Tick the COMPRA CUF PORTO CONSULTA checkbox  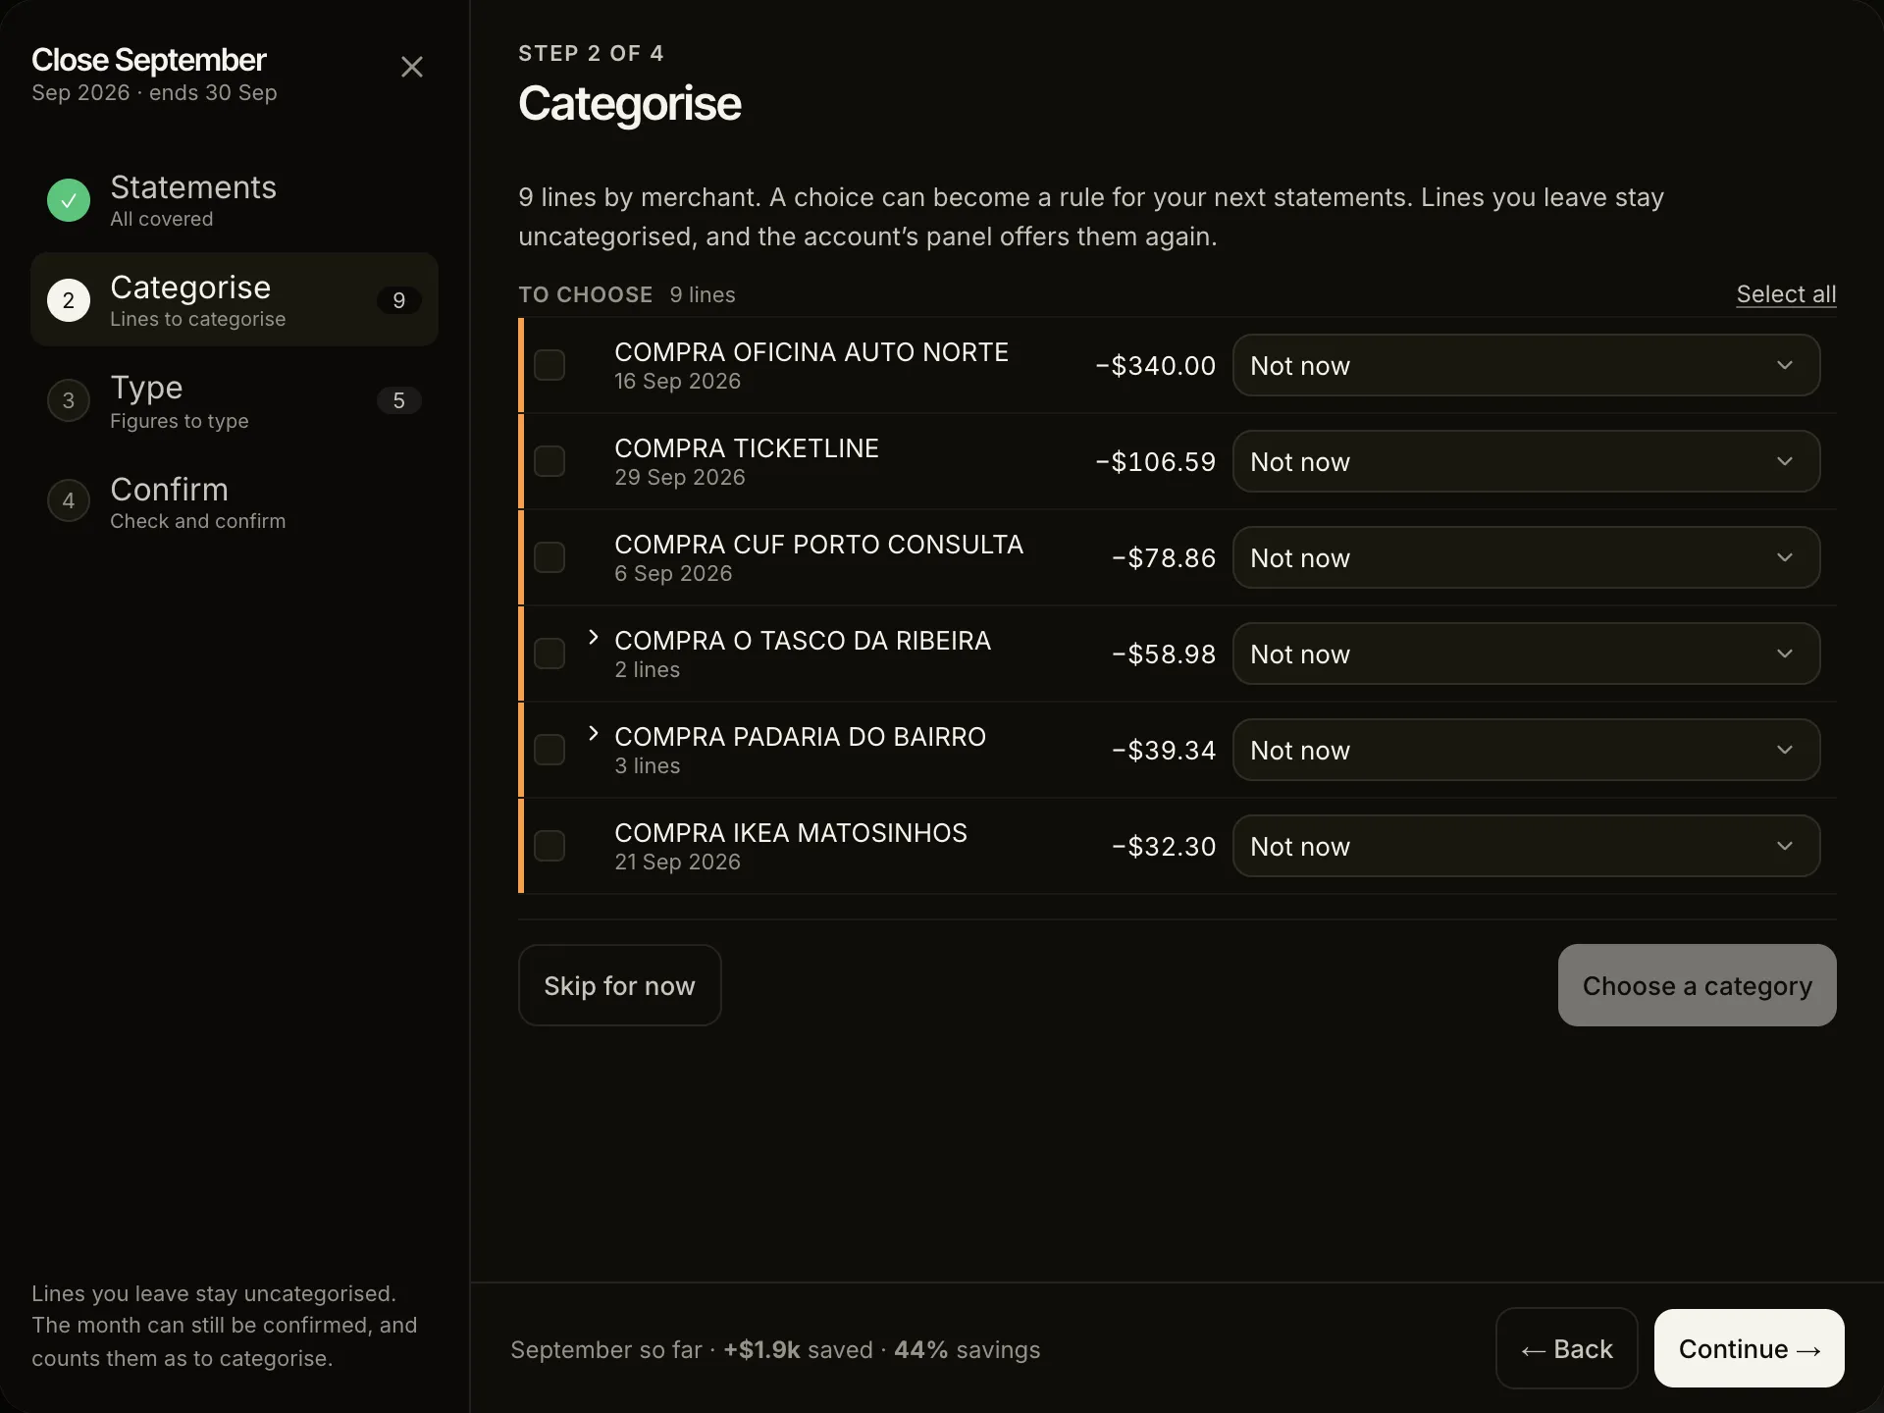(x=549, y=557)
